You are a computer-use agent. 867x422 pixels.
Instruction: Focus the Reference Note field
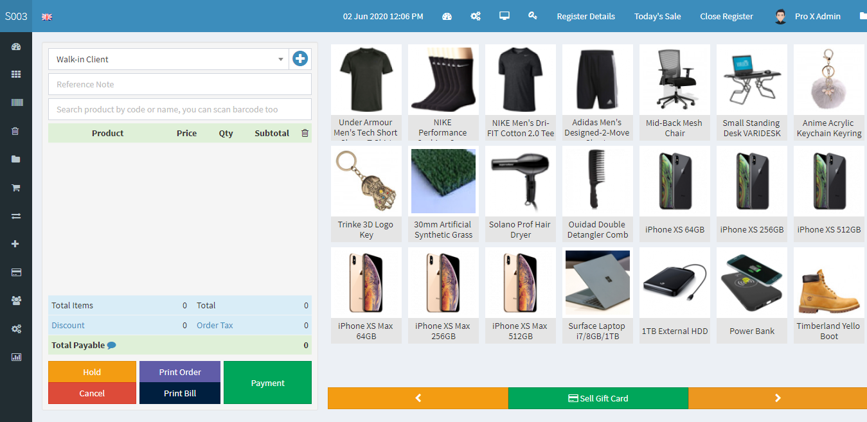pyautogui.click(x=180, y=84)
